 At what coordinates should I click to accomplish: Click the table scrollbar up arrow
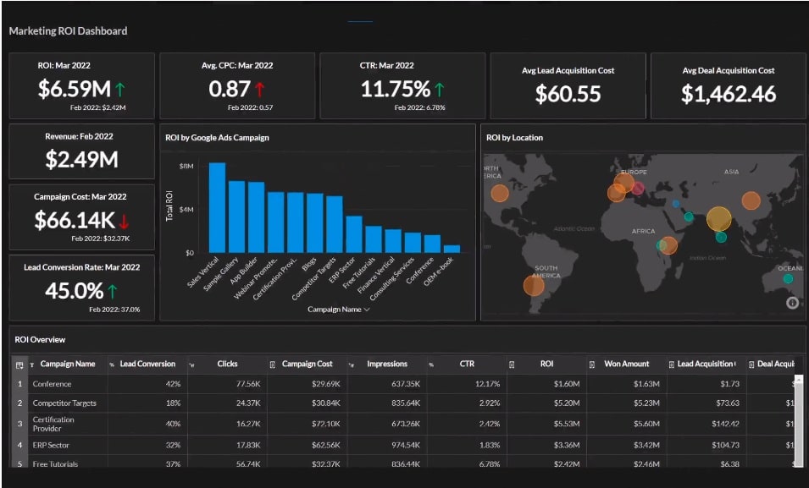click(x=799, y=379)
